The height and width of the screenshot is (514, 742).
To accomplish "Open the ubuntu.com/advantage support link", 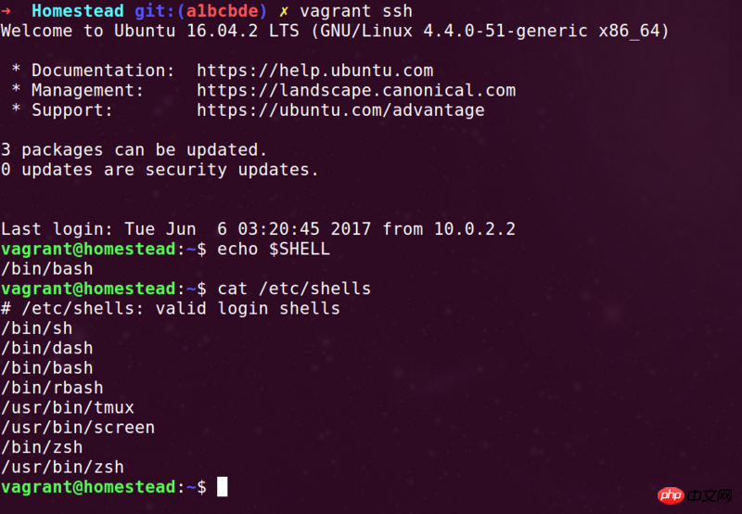I will (x=340, y=110).
